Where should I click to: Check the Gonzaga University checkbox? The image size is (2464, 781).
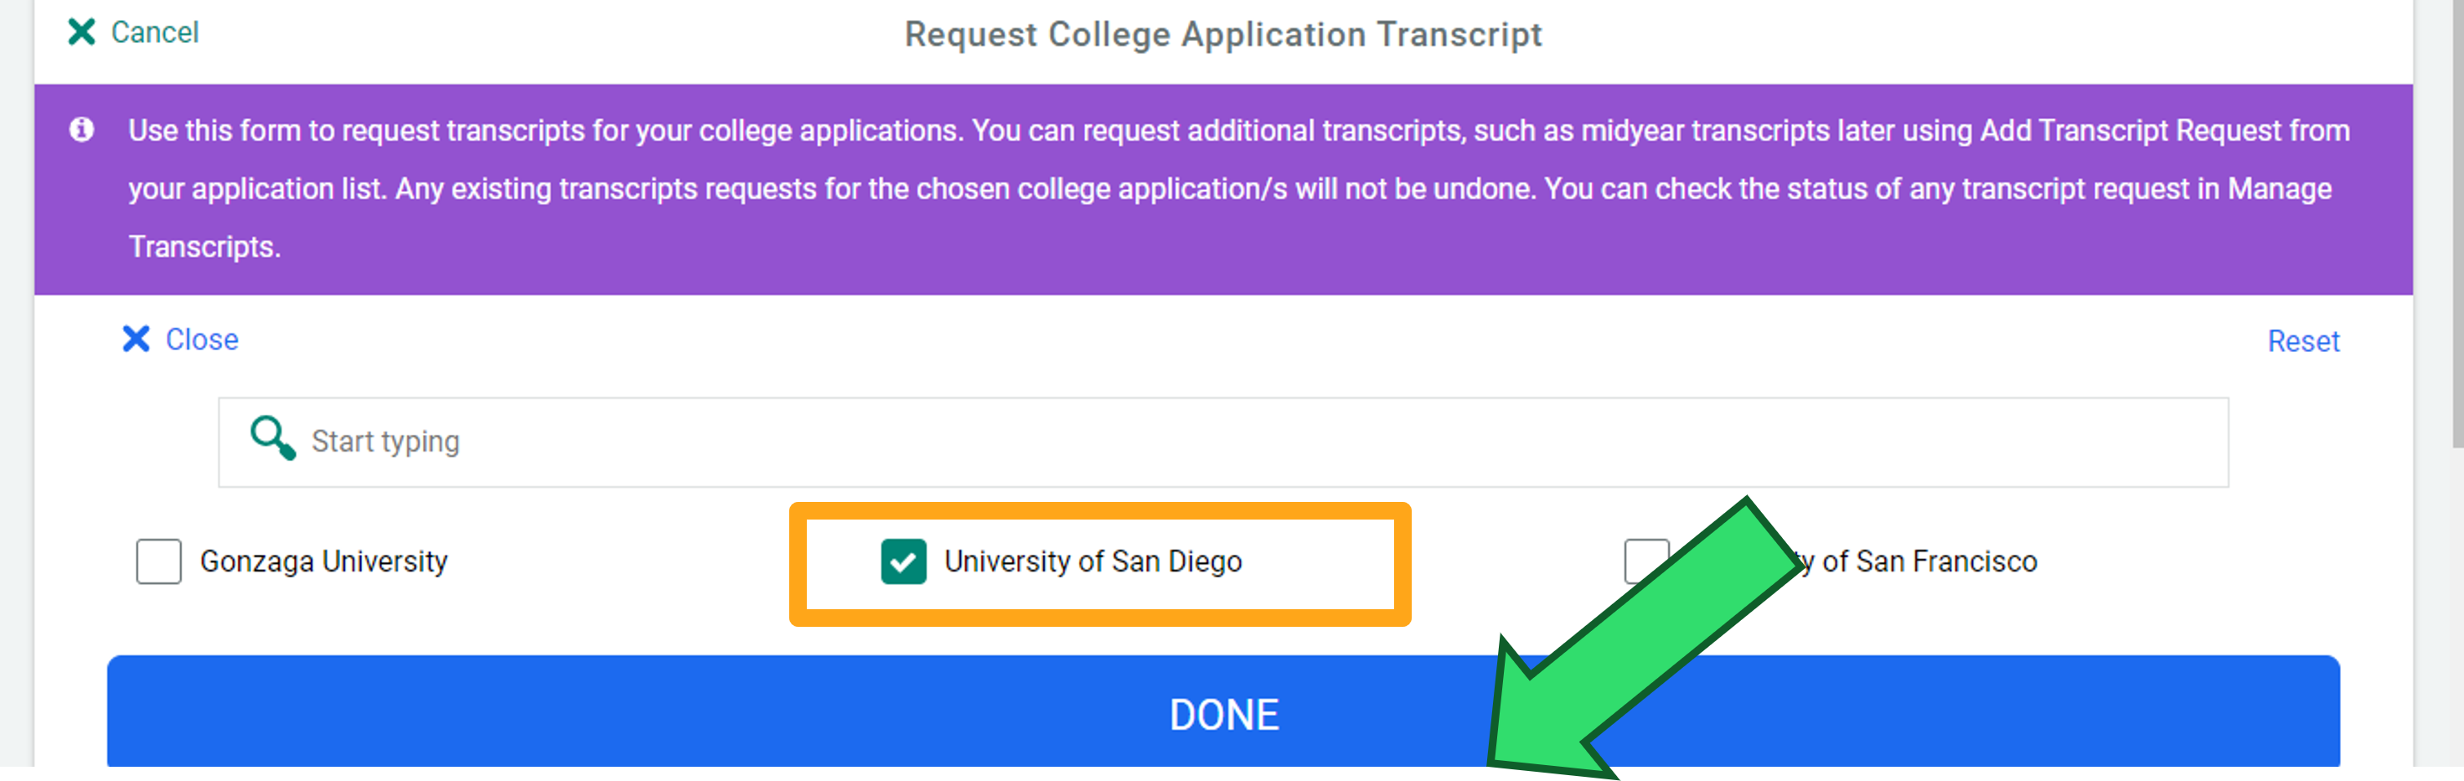coord(159,561)
